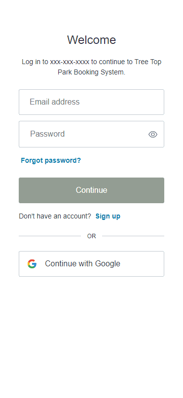183x398 pixels.
Task: Choose Continue with Google sign-in
Action: [91, 264]
